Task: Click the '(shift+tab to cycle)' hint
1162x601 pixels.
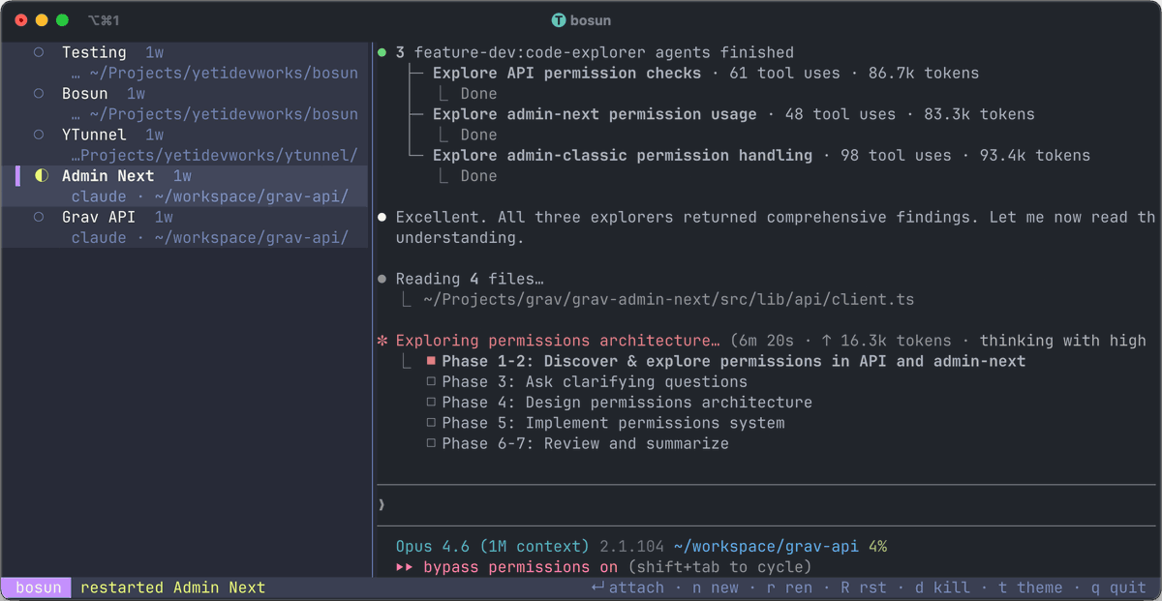Action: [x=719, y=567]
